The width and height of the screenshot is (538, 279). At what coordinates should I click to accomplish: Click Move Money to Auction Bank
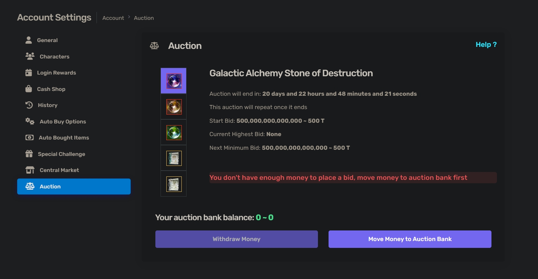click(410, 239)
